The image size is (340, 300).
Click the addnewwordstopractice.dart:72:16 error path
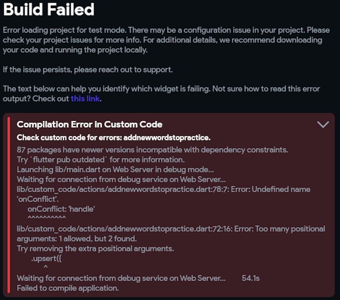(124, 229)
